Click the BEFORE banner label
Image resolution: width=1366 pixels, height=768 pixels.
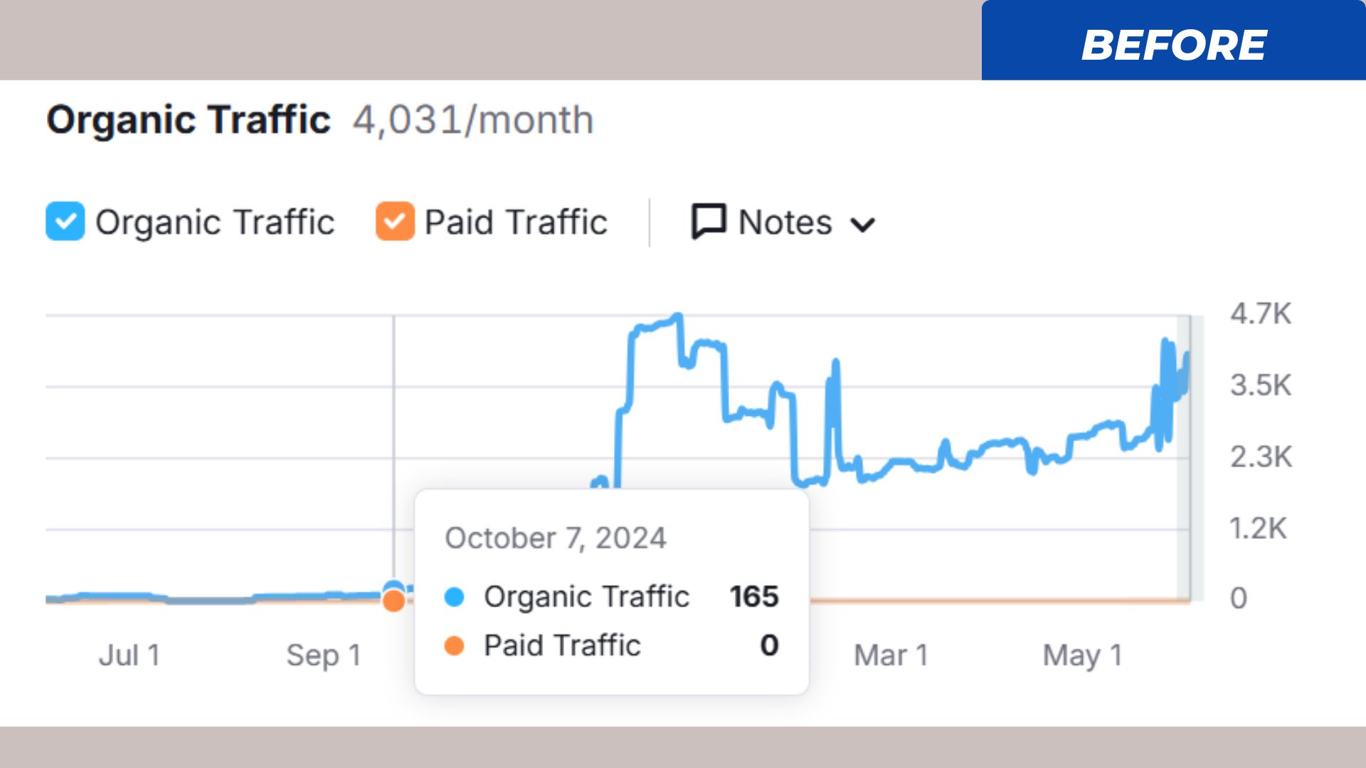1173,45
